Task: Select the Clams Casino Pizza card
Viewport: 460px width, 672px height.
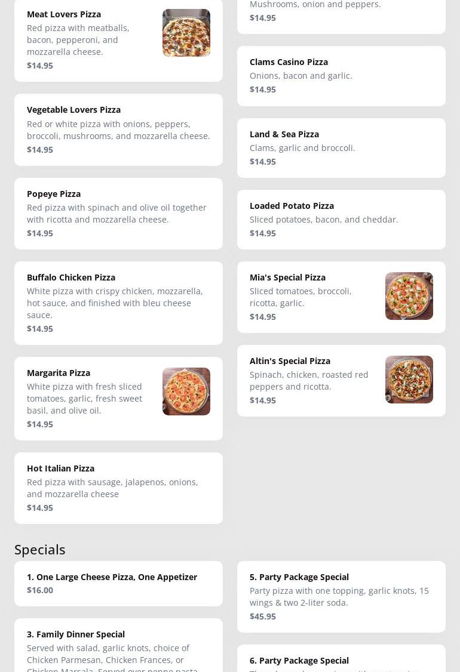Action: [x=341, y=76]
